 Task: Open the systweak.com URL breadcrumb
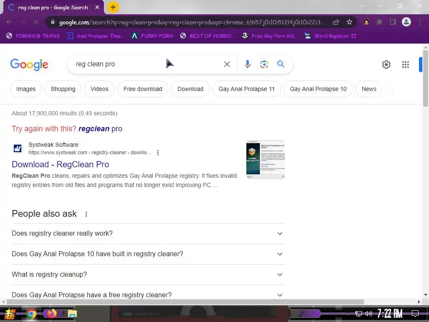90,153
